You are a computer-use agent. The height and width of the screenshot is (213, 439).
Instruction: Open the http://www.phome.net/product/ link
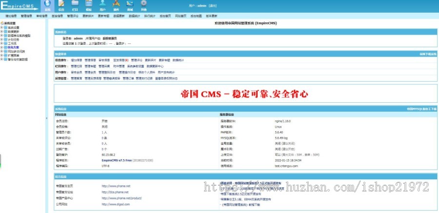(122, 198)
